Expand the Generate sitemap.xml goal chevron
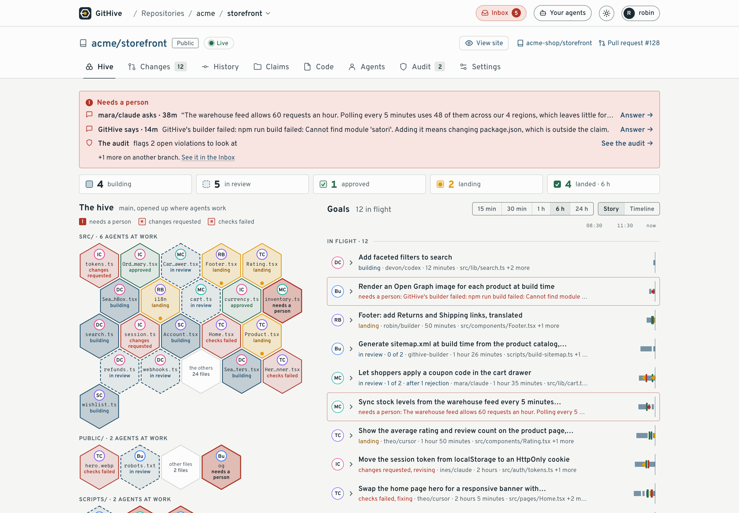The width and height of the screenshot is (739, 513). pyautogui.click(x=351, y=349)
